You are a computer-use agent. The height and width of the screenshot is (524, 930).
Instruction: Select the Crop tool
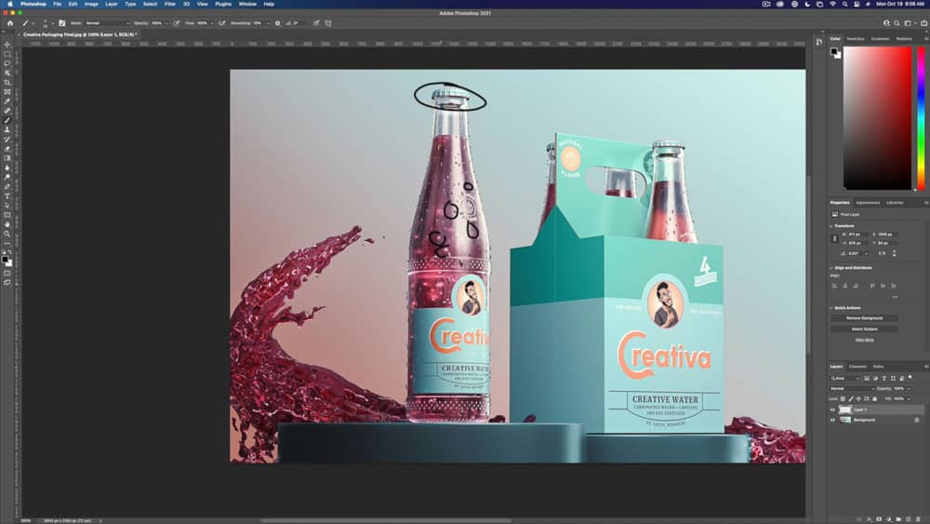click(7, 82)
